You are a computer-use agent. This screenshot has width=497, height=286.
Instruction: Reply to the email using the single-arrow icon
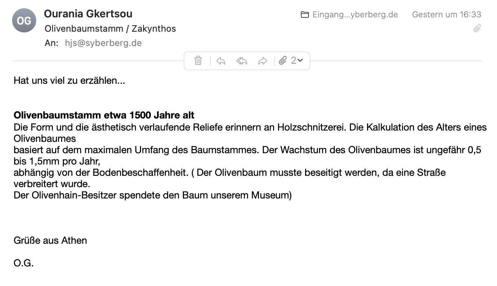point(221,61)
